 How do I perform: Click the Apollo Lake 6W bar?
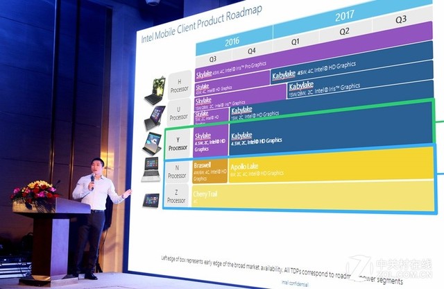pos(331,165)
